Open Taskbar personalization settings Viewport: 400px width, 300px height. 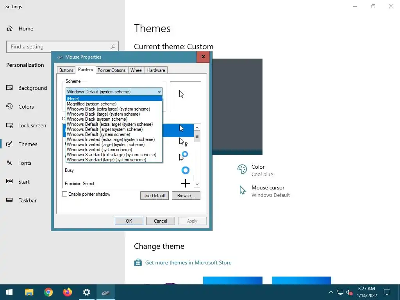(21, 200)
